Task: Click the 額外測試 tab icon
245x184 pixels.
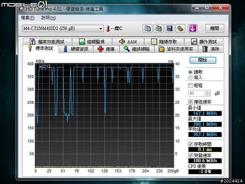Action: tap(194, 42)
